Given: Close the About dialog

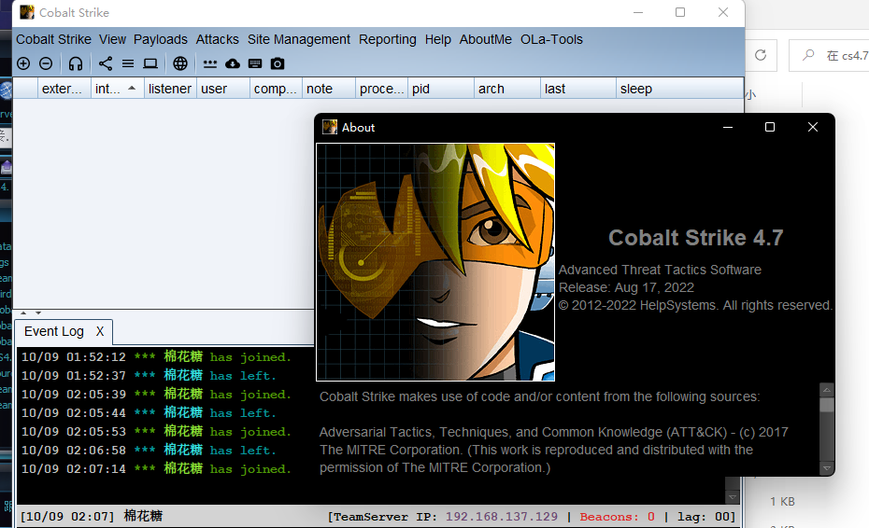Looking at the screenshot, I should [x=813, y=127].
